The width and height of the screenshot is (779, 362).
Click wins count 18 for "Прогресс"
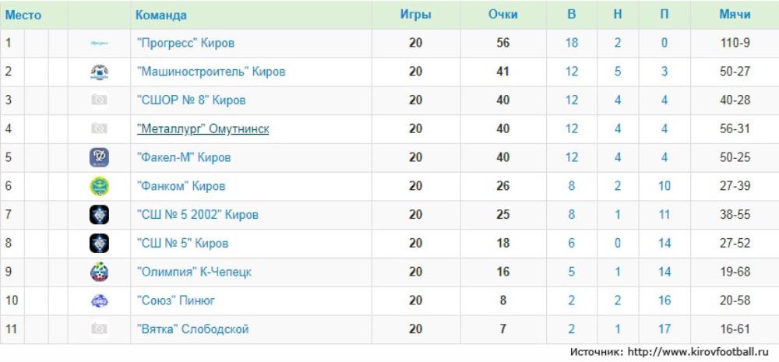572,44
